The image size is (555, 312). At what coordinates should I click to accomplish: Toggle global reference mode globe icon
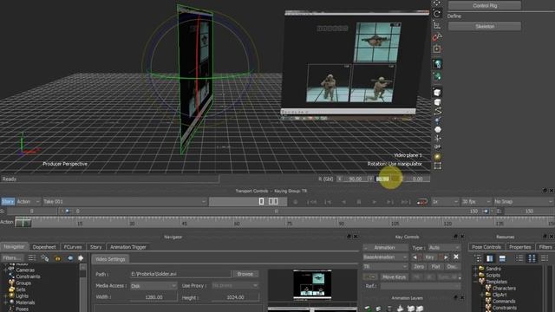pos(437,64)
